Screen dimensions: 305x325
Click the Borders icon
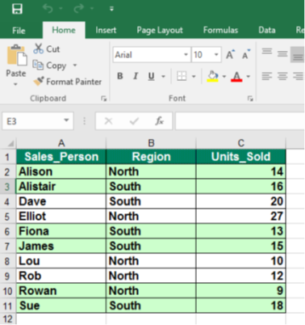[182, 76]
